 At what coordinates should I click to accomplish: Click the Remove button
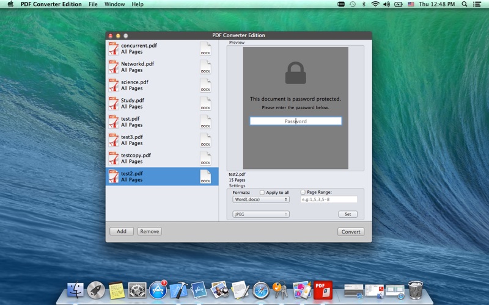coord(149,231)
